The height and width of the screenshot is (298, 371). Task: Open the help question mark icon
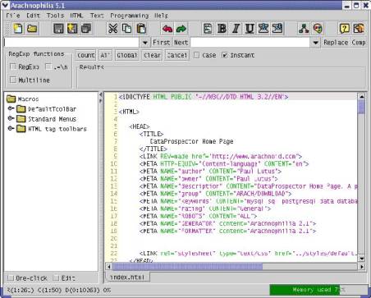click(345, 29)
